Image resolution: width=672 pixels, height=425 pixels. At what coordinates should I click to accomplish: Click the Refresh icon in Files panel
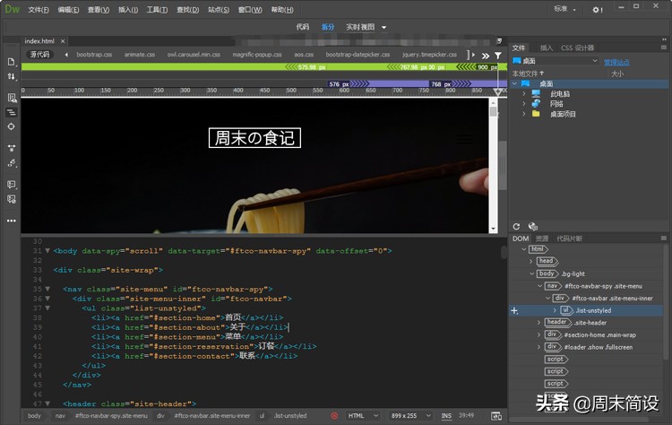(516, 227)
